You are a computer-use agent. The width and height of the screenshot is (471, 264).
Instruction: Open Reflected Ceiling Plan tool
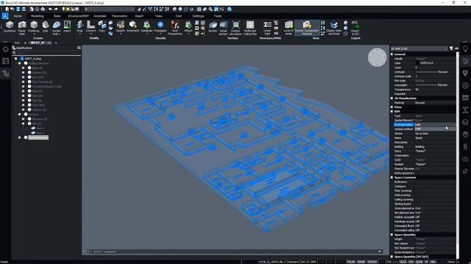(250, 28)
